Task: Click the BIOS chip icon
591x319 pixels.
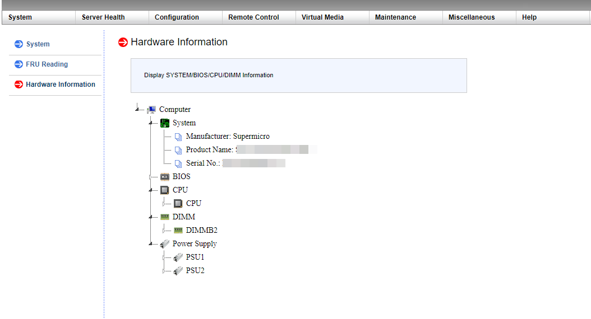Action: (165, 177)
